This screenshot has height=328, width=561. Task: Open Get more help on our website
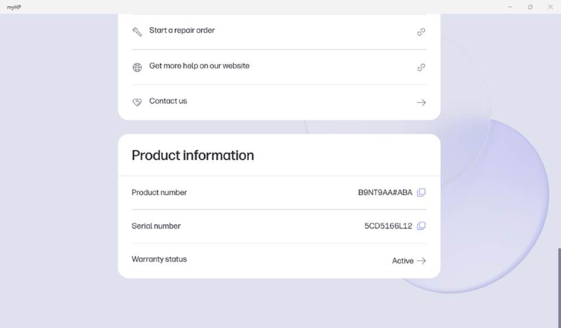tap(199, 66)
